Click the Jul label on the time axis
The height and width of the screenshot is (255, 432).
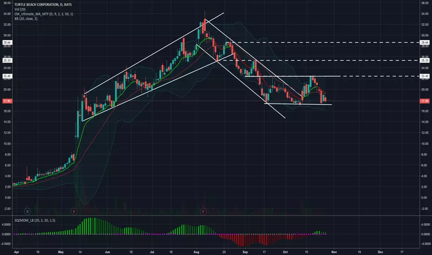152,252
